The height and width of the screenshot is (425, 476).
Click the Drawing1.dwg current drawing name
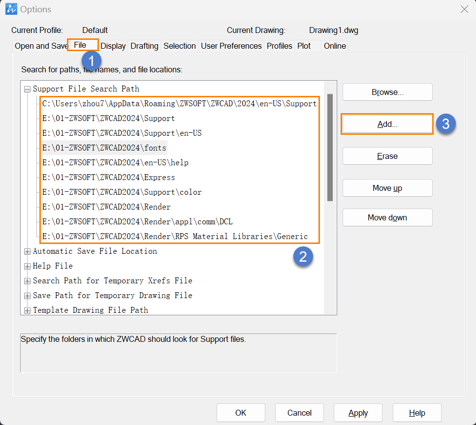coord(334,30)
